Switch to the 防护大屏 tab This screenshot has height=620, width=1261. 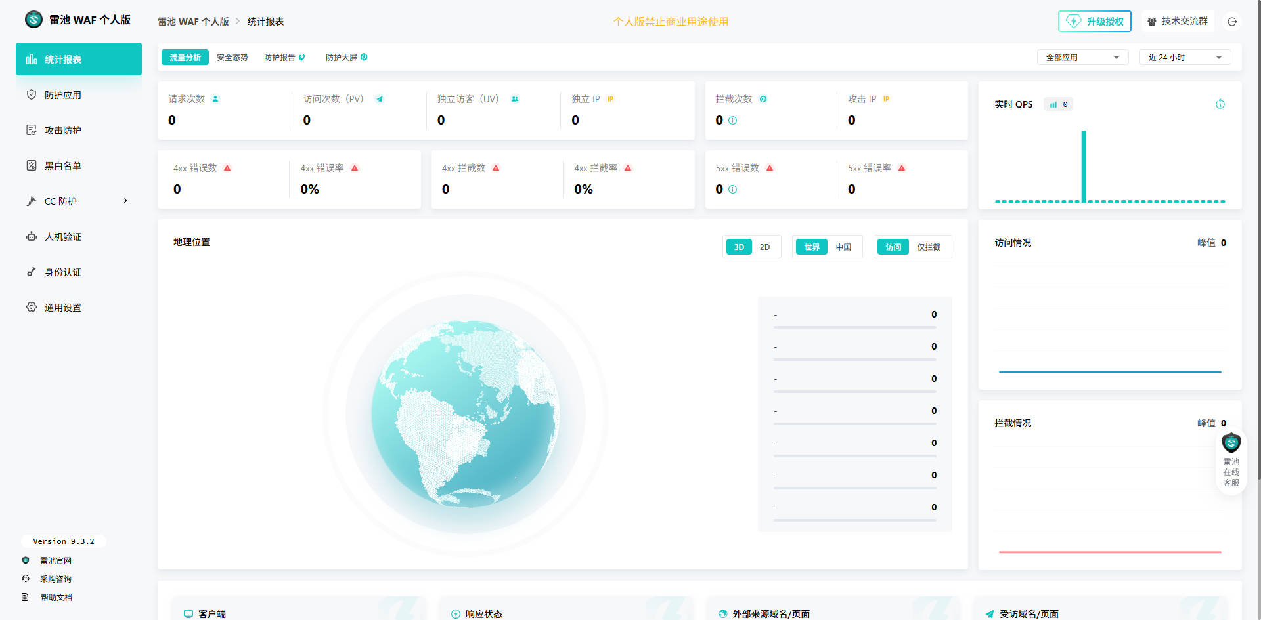point(346,57)
